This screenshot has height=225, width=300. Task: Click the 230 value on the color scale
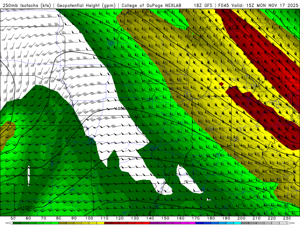pos(287,218)
